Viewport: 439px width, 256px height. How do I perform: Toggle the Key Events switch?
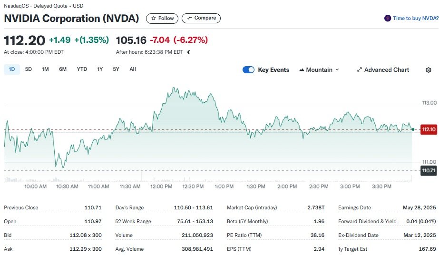coord(248,70)
